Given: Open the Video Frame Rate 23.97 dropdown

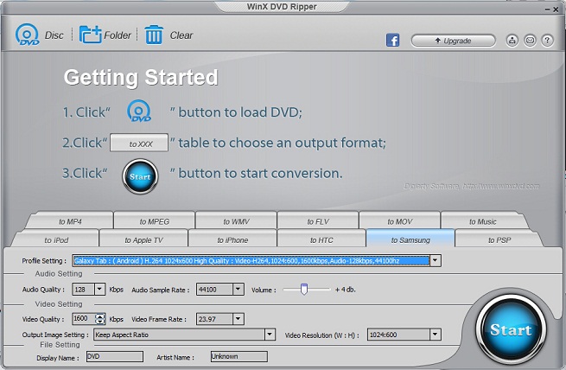Looking at the screenshot, I should 238,319.
